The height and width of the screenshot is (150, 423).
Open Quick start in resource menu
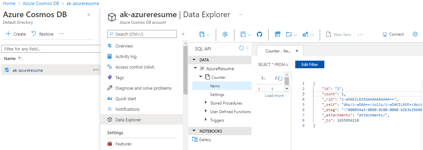pos(125,99)
